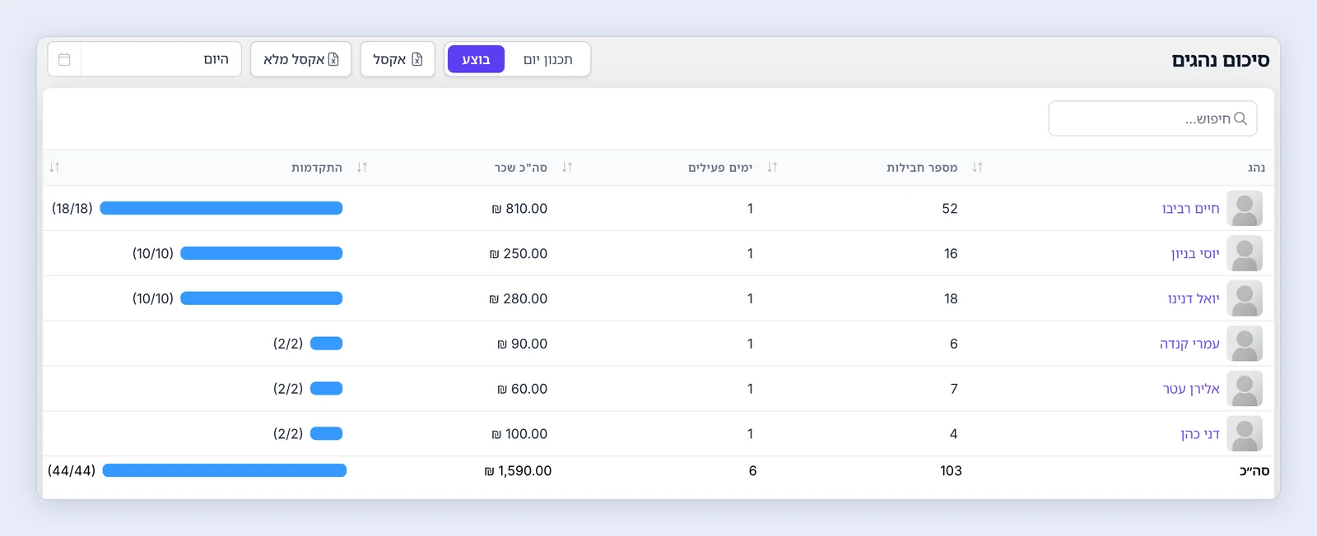Export using אקסל מלא button
The width and height of the screenshot is (1317, 536).
[x=301, y=59]
